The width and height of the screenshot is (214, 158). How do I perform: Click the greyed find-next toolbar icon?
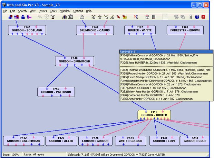point(47,17)
